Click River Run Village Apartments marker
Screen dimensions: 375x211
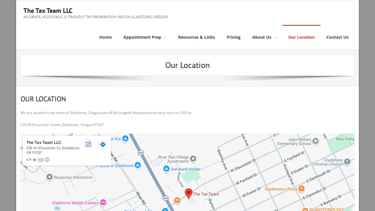coord(193,159)
